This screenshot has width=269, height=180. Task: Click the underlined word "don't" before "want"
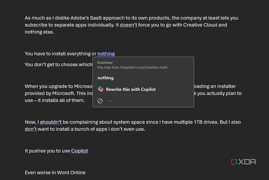tap(31, 129)
